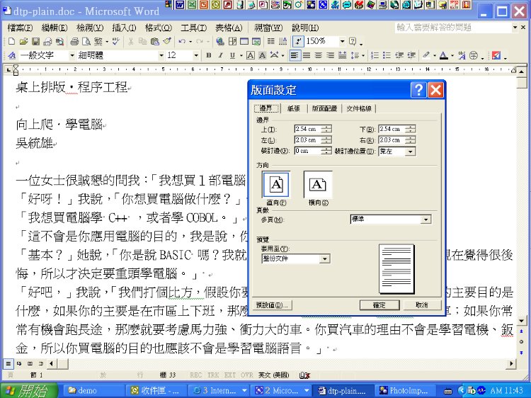Open the font size 12 dropdown
Image resolution: width=531 pixels, height=398 pixels.
pos(195,55)
